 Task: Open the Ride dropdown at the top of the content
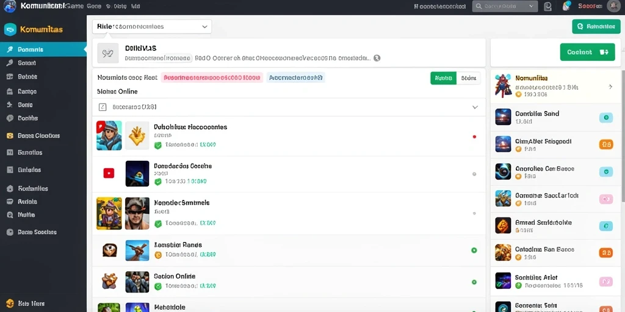(152, 27)
